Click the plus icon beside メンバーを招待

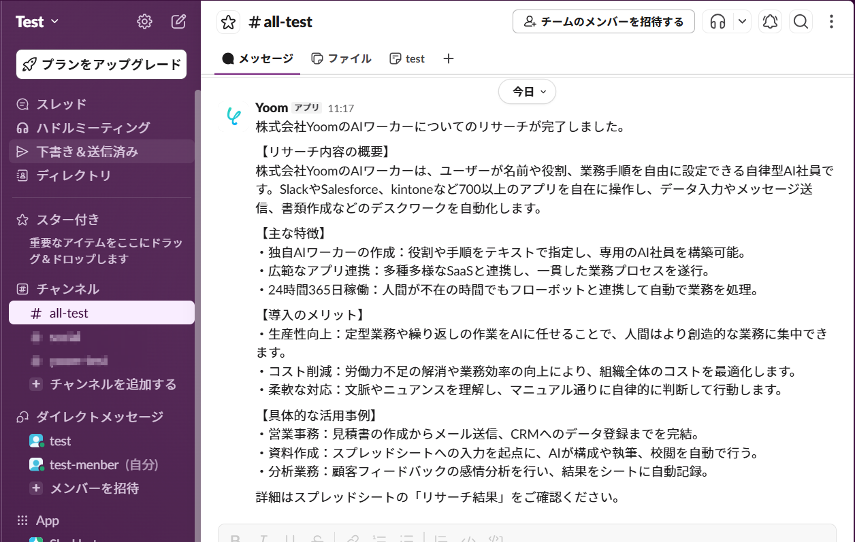point(37,488)
